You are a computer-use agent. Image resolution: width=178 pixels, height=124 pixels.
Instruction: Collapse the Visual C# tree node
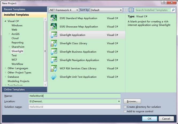pos(5,21)
